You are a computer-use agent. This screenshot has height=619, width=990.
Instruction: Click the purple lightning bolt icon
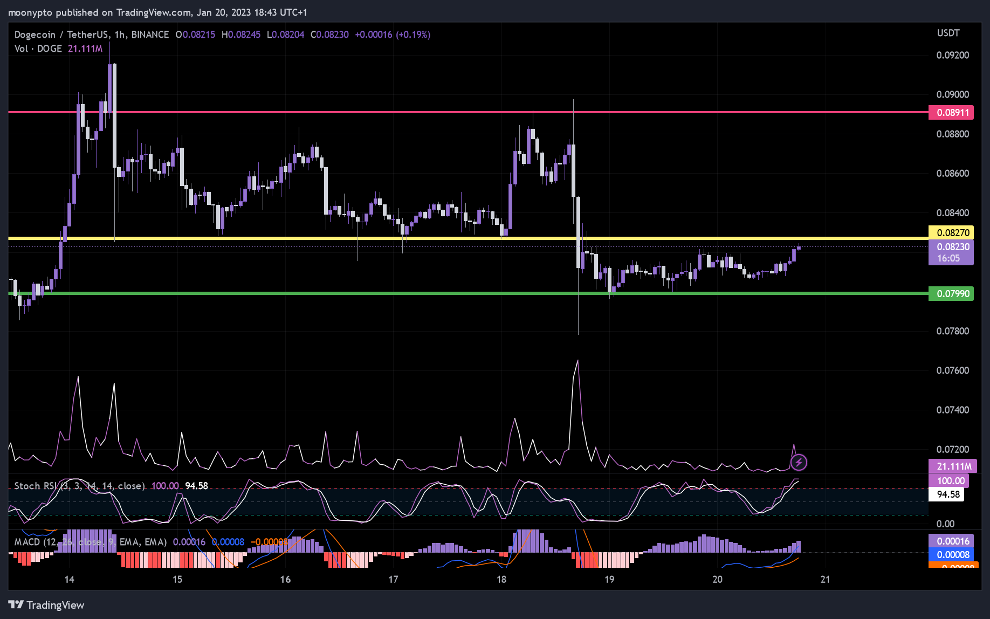[x=799, y=462]
